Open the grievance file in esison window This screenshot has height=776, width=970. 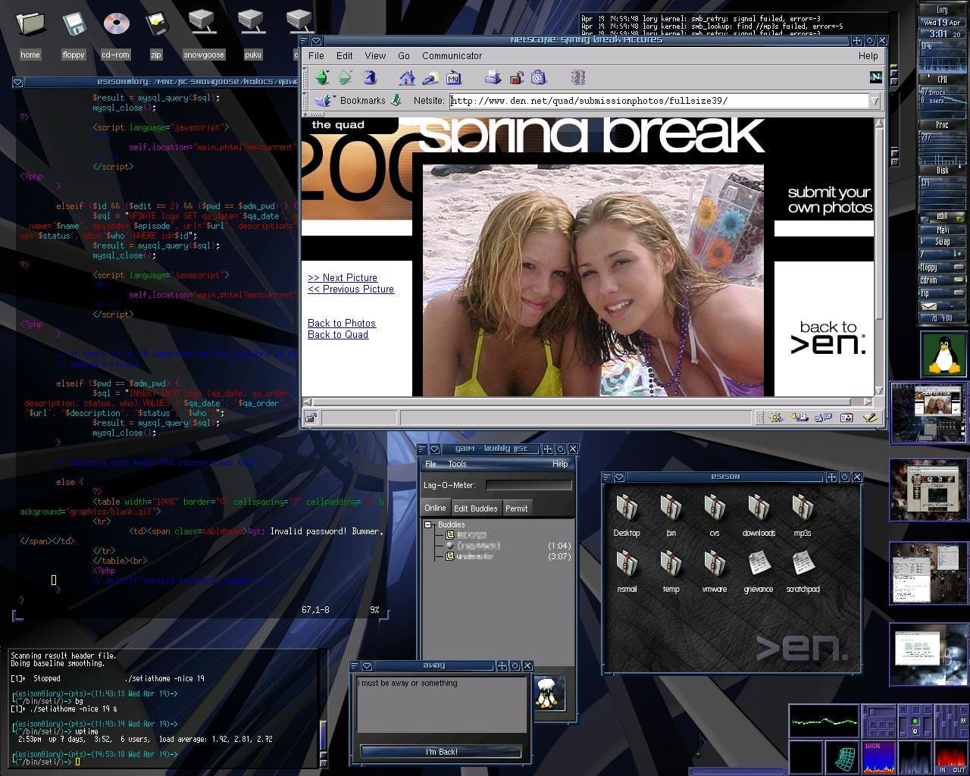click(x=759, y=571)
